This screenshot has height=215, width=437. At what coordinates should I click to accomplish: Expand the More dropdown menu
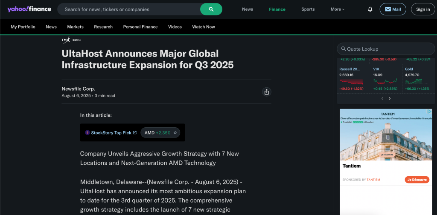tap(337, 9)
